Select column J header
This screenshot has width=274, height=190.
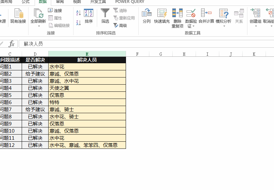(231, 54)
